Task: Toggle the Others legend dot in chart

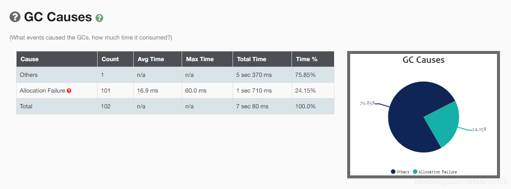Action: tap(393, 172)
